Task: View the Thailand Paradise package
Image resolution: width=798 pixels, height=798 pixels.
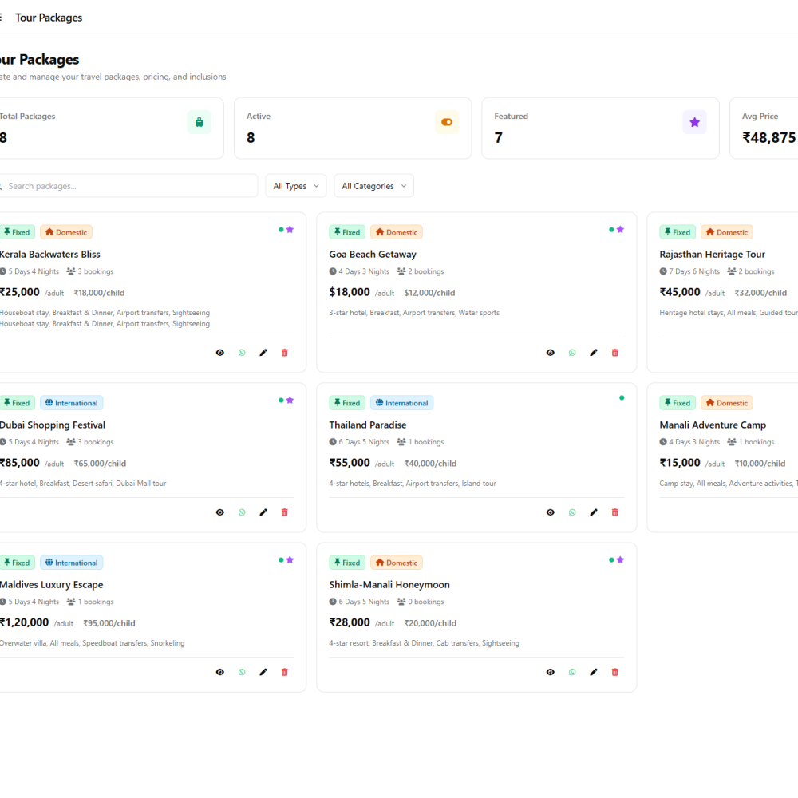Action: [x=550, y=512]
